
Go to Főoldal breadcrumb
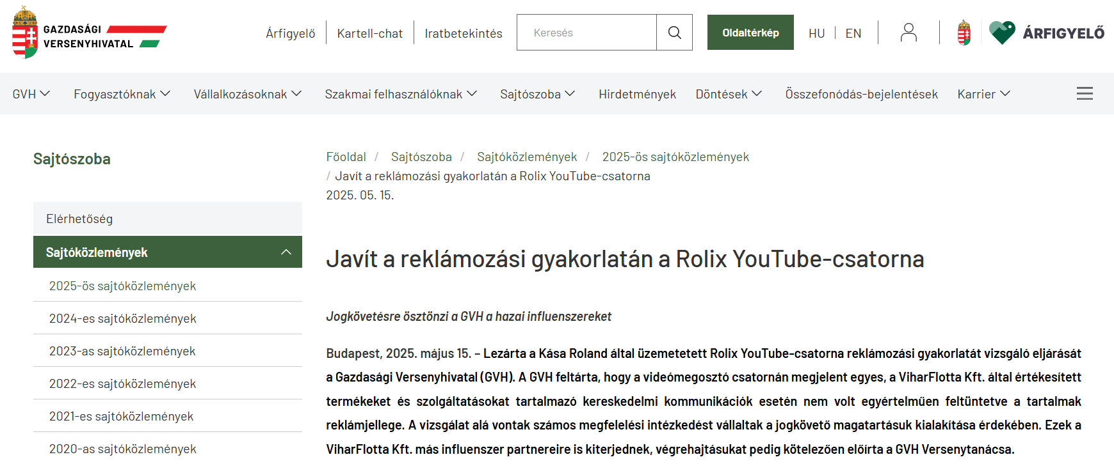pyautogui.click(x=346, y=157)
